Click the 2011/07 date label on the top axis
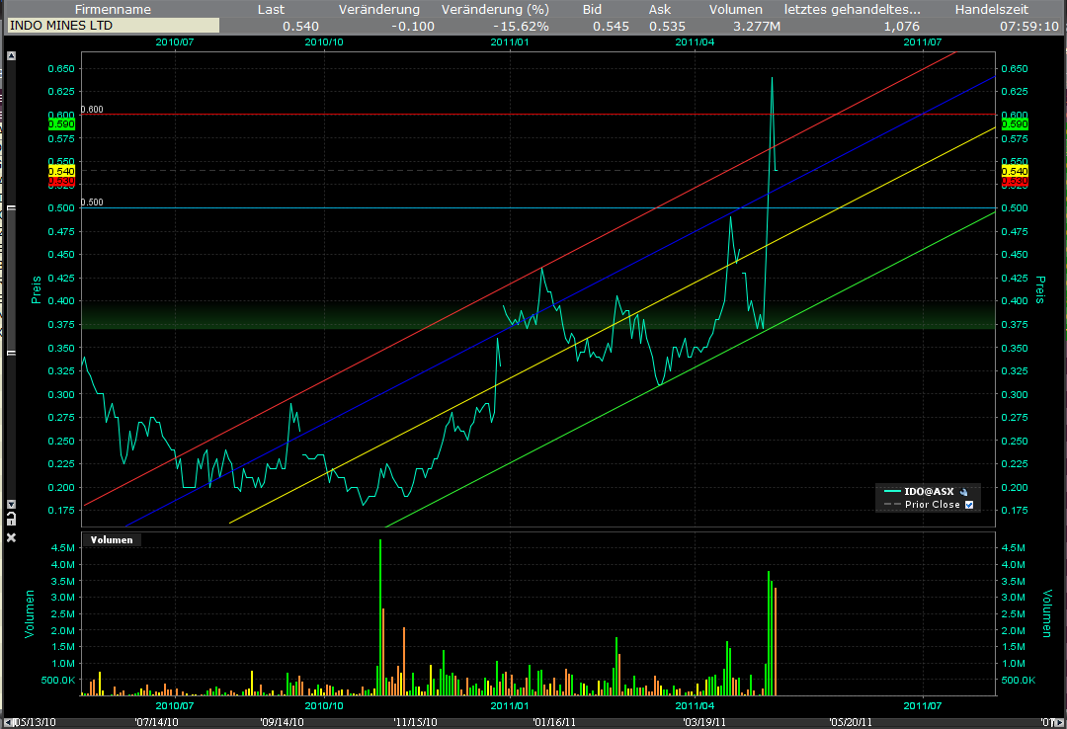The height and width of the screenshot is (729, 1067). tap(922, 42)
